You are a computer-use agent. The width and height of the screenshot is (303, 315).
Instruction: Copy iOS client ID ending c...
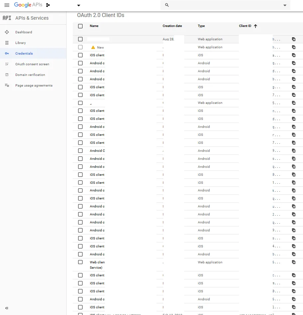coord(294,275)
